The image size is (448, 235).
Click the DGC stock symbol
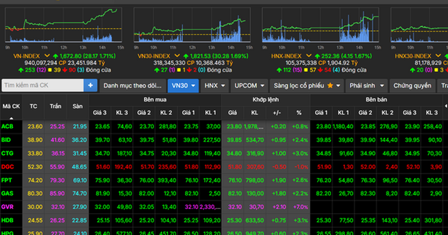[7, 167]
